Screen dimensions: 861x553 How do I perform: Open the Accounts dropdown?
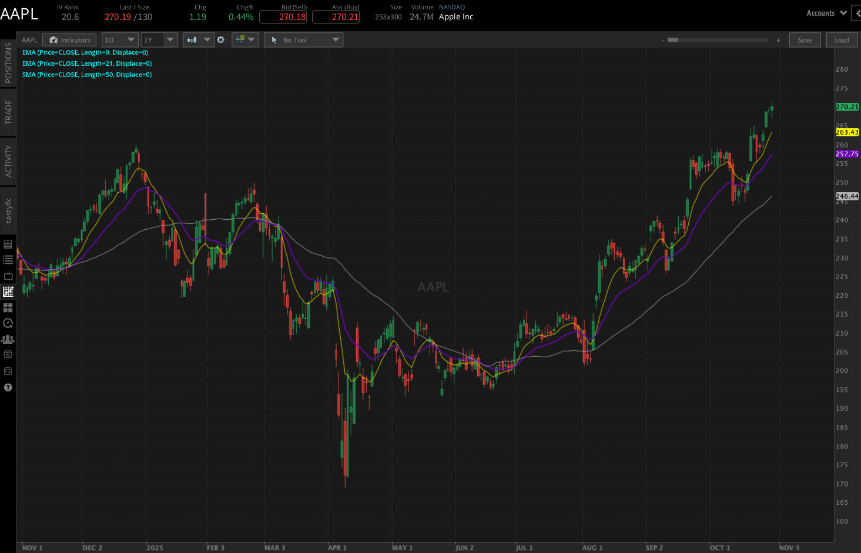click(825, 12)
